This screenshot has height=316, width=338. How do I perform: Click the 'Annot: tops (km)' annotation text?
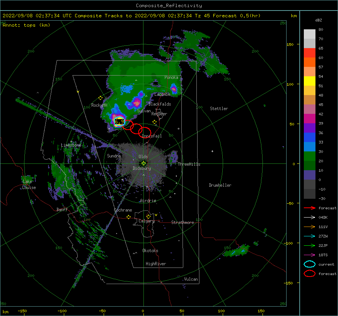click(26, 25)
